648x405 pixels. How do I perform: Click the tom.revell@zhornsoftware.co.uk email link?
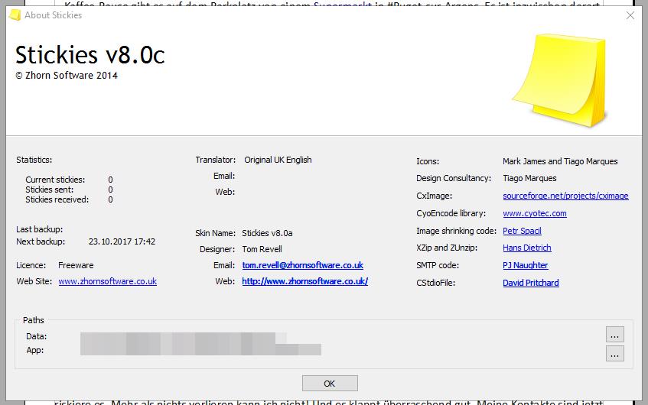coord(302,265)
